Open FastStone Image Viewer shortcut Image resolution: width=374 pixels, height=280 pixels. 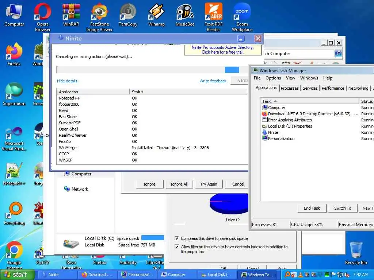click(99, 17)
